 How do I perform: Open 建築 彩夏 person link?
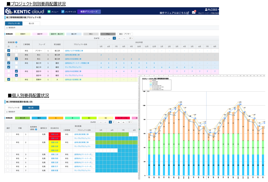(x=54, y=171)
